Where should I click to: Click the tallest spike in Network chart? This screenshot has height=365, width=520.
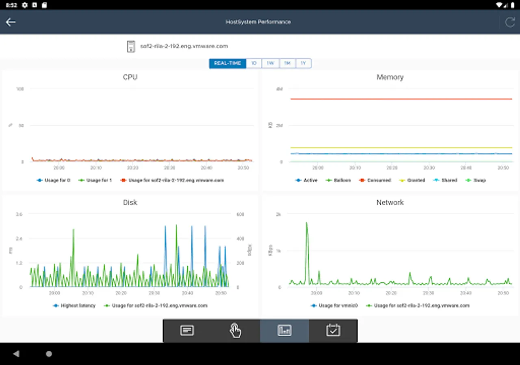[x=307, y=223]
